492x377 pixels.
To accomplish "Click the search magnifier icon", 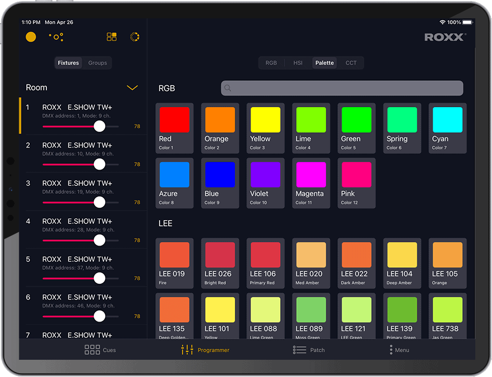I will (x=228, y=88).
